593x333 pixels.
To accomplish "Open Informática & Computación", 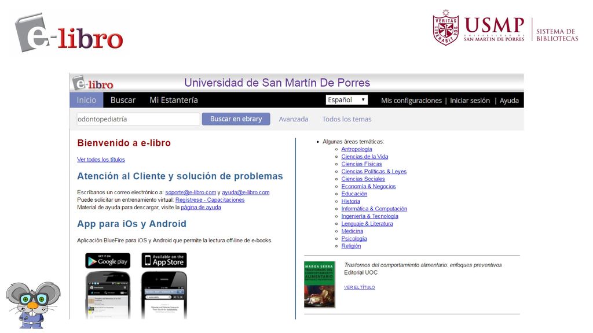I will pos(375,209).
